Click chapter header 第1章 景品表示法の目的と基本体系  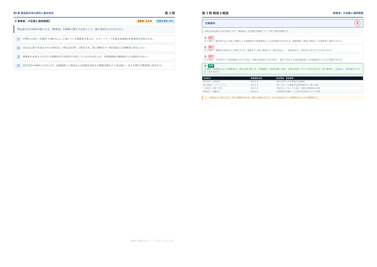click(x=34, y=13)
